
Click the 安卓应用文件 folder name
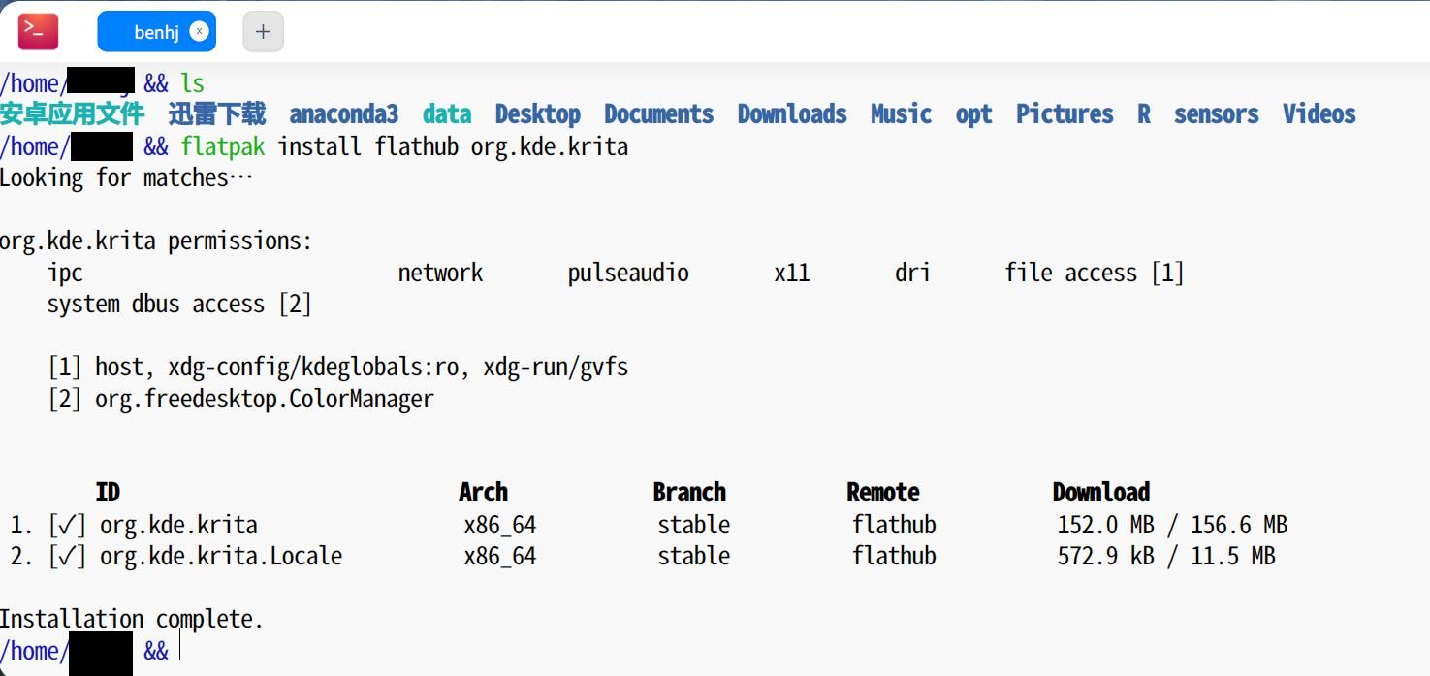click(x=72, y=114)
